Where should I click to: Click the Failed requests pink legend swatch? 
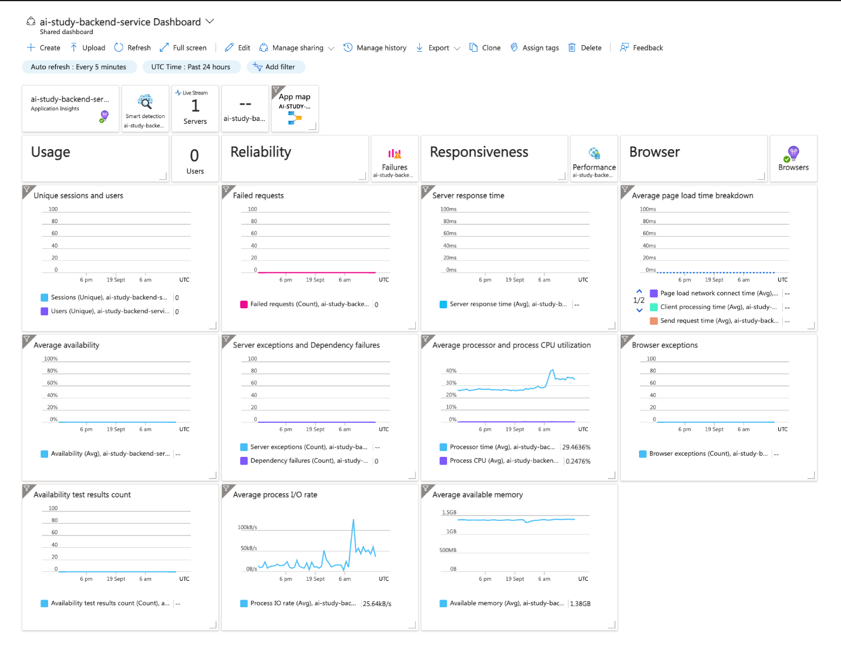(244, 304)
